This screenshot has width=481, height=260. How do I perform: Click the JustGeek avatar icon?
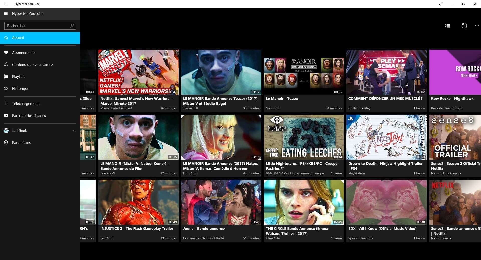point(6,131)
